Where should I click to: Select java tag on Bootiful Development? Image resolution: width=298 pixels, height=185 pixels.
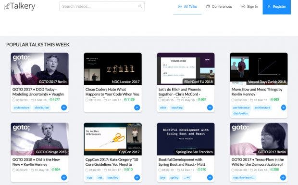(162, 178)
